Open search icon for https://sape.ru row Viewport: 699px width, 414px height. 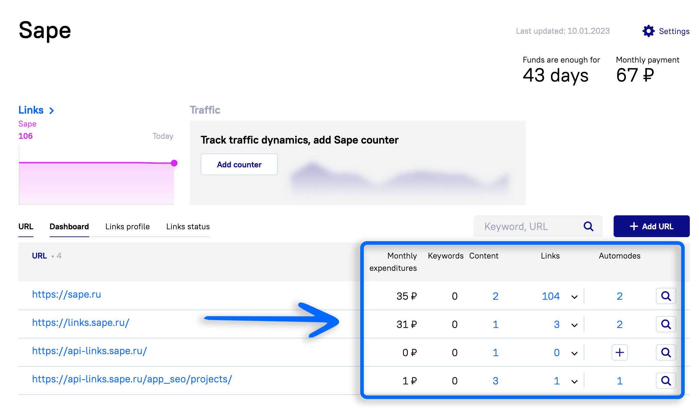[x=666, y=296]
